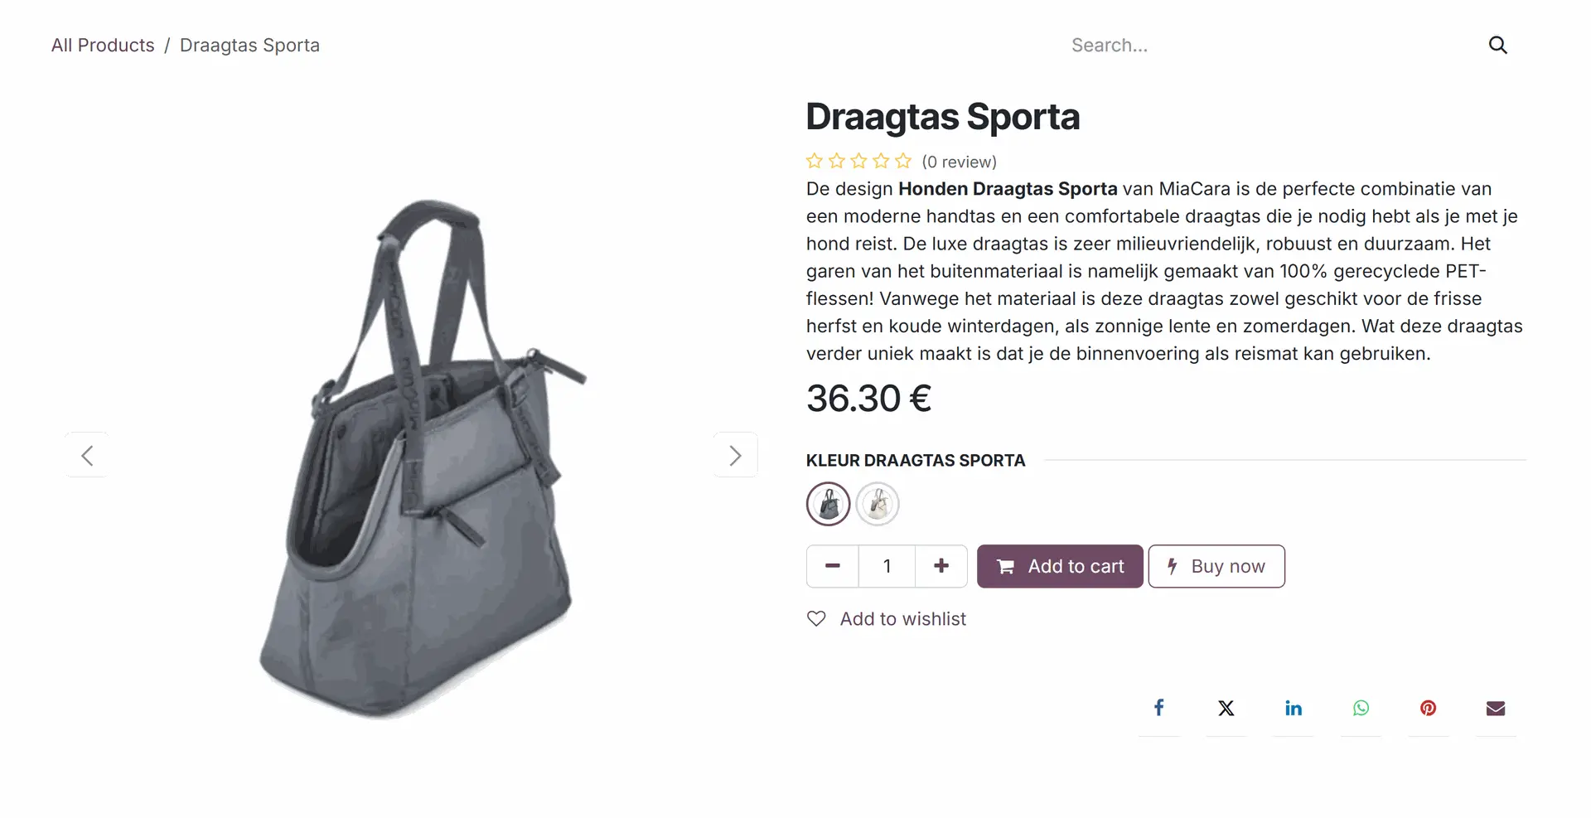Share product via WhatsApp
The image size is (1591, 818).
click(1361, 708)
